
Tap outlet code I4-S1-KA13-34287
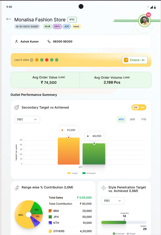[27, 27]
